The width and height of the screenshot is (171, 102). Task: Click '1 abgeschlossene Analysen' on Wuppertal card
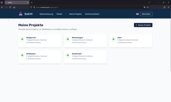click(36, 40)
